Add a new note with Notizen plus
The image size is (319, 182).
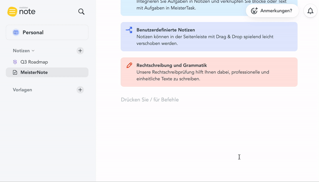pyautogui.click(x=80, y=51)
